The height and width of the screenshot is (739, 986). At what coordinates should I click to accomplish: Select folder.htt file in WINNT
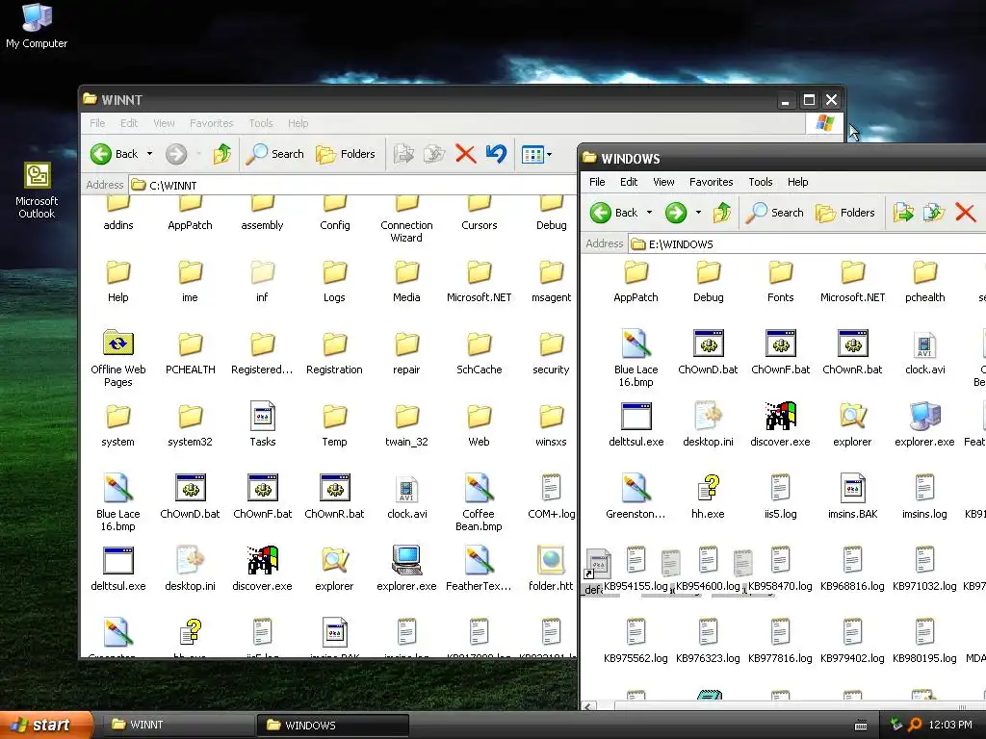click(x=551, y=568)
